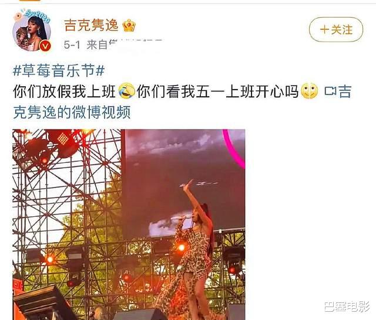Open 吉克隽逸的微博视频 link
Image resolution: width=376 pixels, height=320 pixels.
182,101
